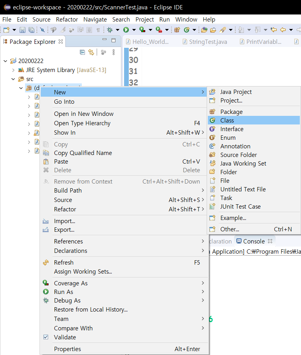Choose JUnit Test Case from submenu
Image resolution: width=301 pixels, height=355 pixels.
(254, 207)
